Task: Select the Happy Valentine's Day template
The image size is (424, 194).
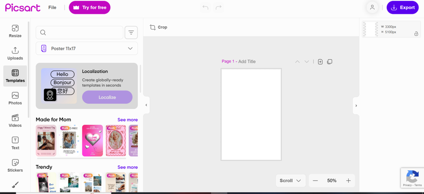Action: tap(46, 141)
